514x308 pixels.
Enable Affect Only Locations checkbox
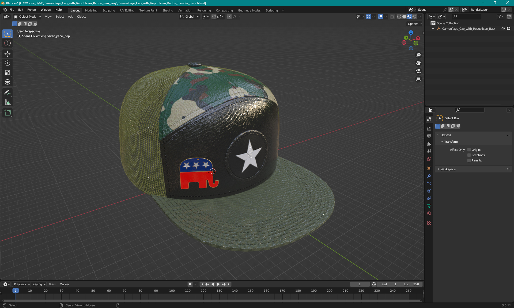[469, 155]
